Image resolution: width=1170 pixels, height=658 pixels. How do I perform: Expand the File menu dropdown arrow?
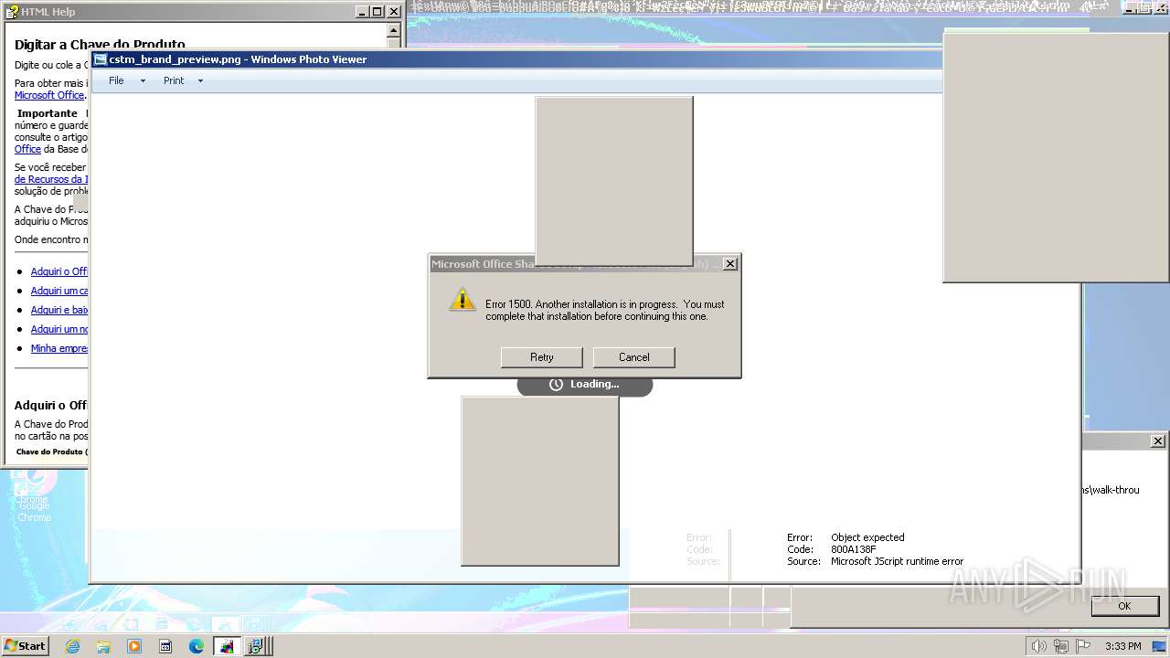click(143, 80)
